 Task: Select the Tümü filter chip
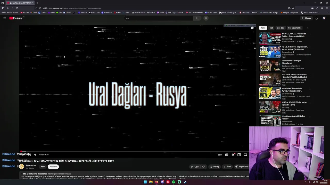point(263,28)
